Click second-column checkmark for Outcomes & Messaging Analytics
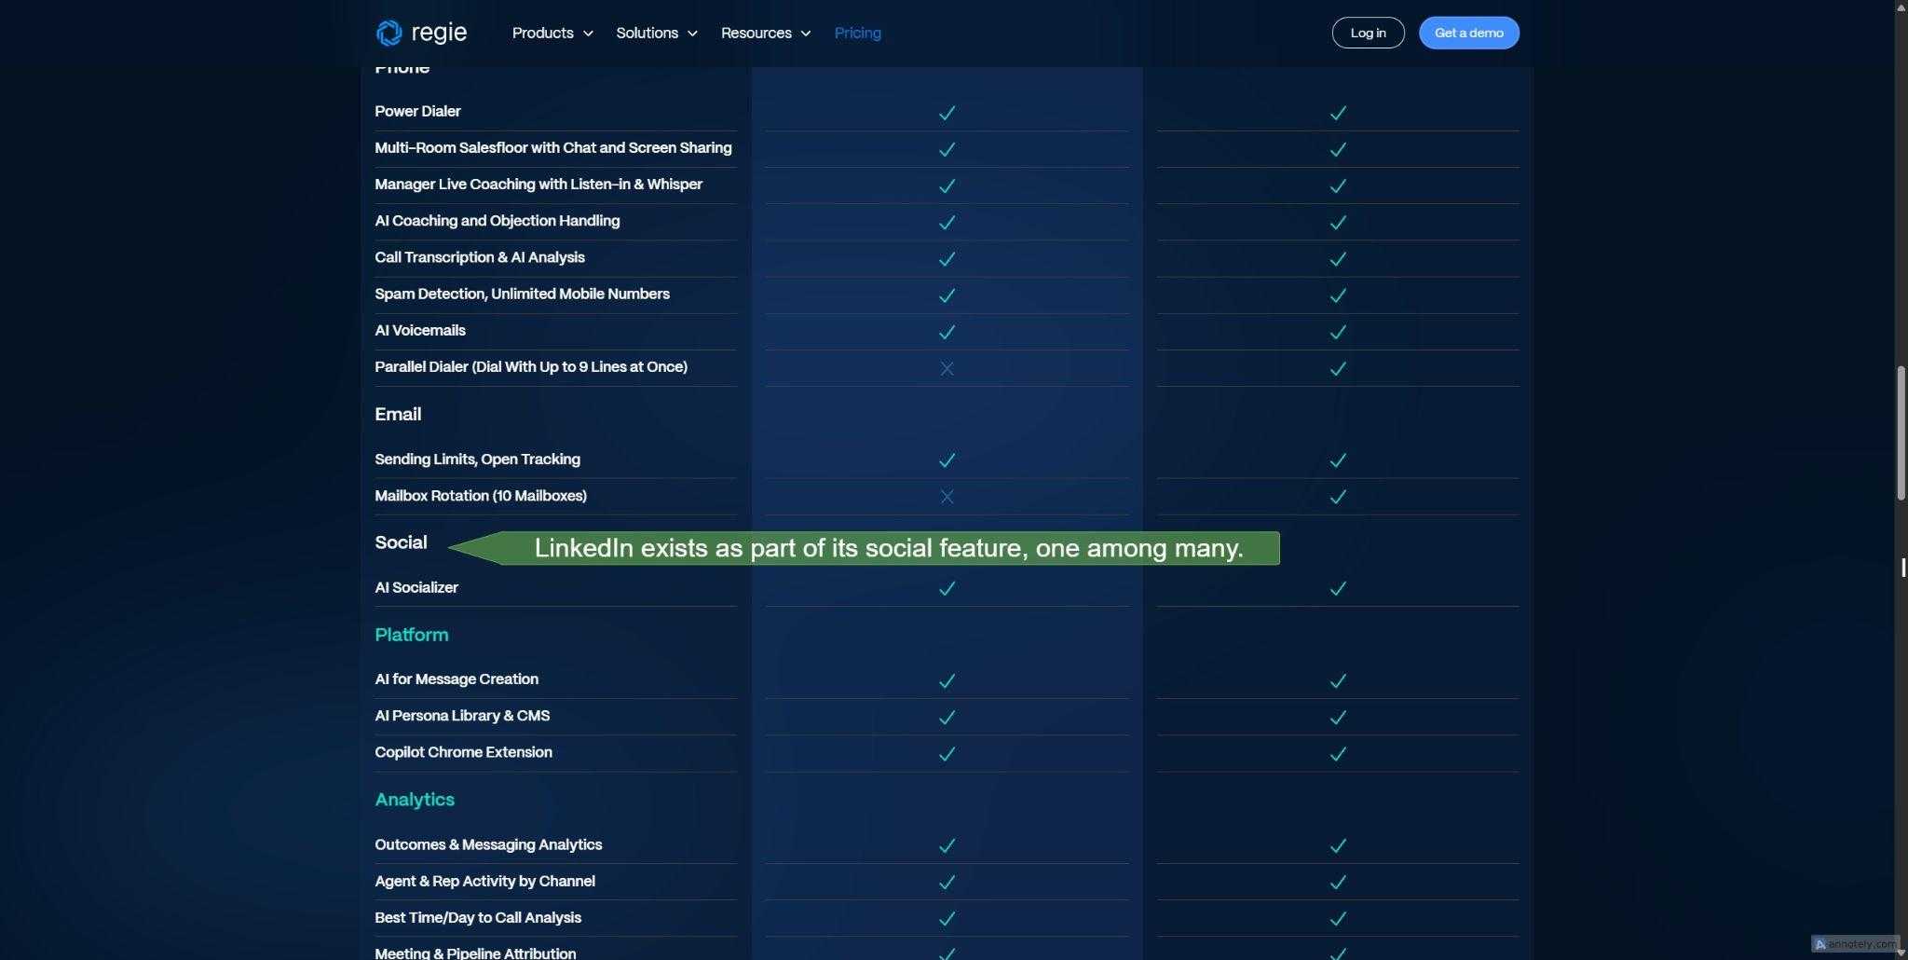Image resolution: width=1908 pixels, height=960 pixels. pos(1338,845)
